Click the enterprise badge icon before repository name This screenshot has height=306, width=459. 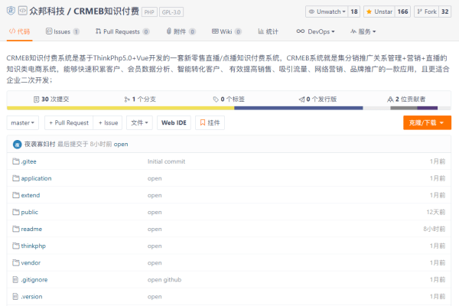point(11,11)
